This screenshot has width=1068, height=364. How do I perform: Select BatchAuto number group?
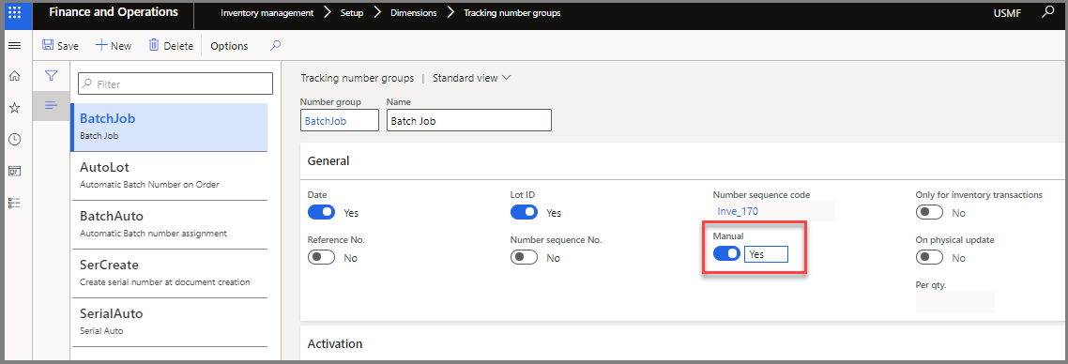click(169, 224)
